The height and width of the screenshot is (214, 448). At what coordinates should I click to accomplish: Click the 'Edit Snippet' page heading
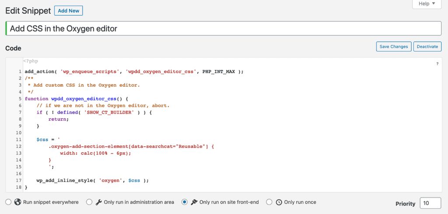pos(28,11)
